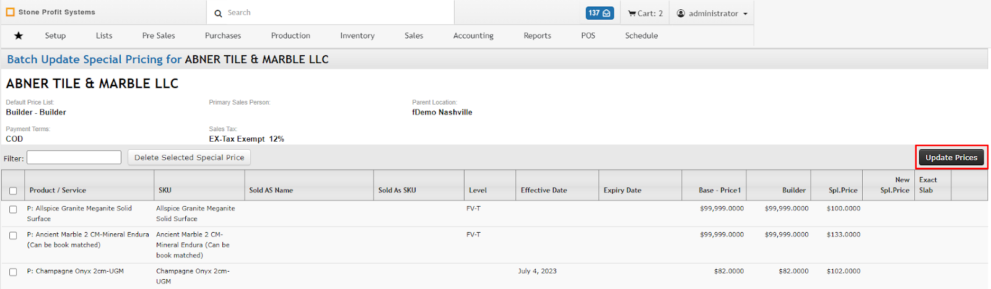
Task: Click the favorites star icon
Action: (19, 36)
